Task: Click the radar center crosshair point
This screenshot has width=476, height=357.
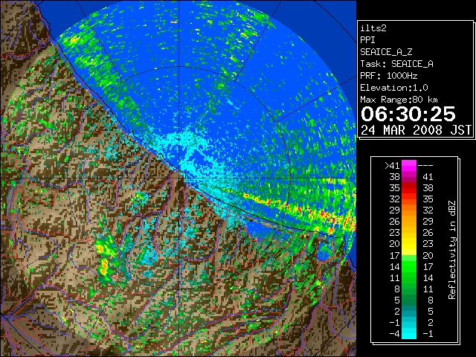Action: [179, 178]
